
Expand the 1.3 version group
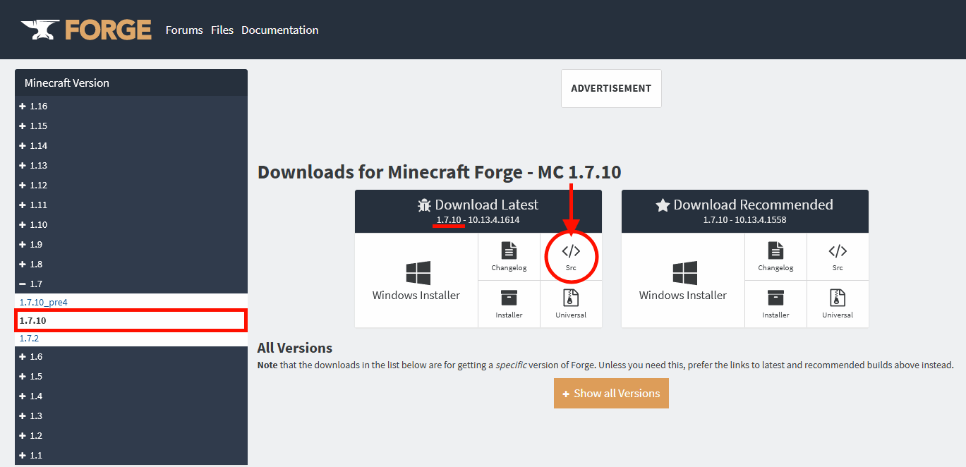click(131, 416)
